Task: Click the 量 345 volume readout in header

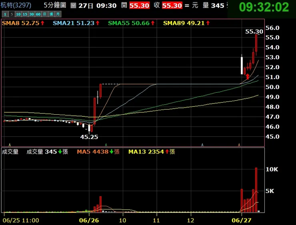Action: click(x=214, y=6)
